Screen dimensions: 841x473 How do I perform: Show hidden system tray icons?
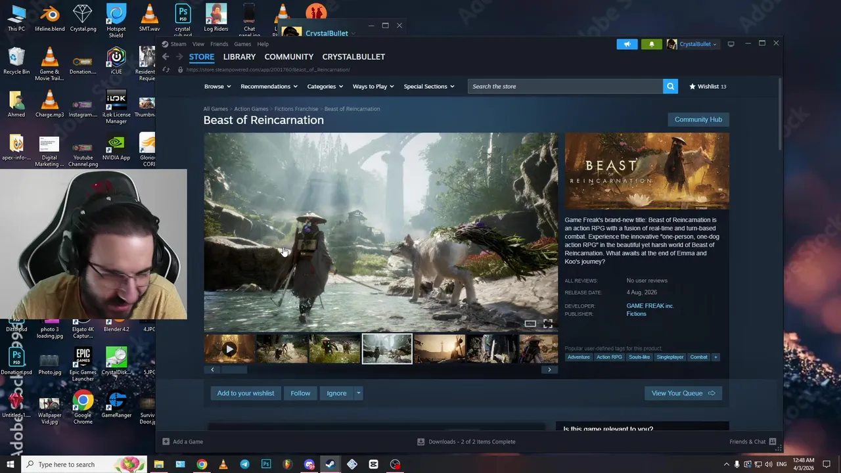(x=726, y=464)
